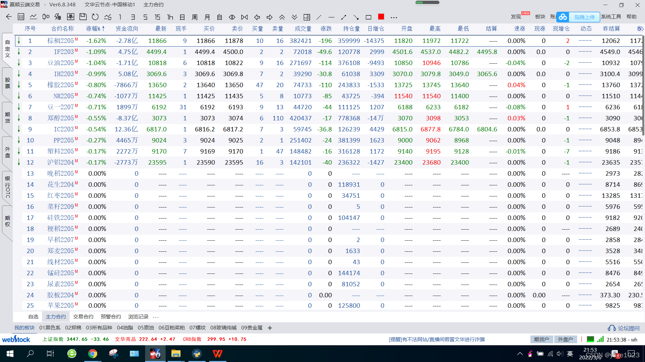The height and width of the screenshot is (362, 645).
Task: Select the custom 自 period button
Action: click(220, 17)
